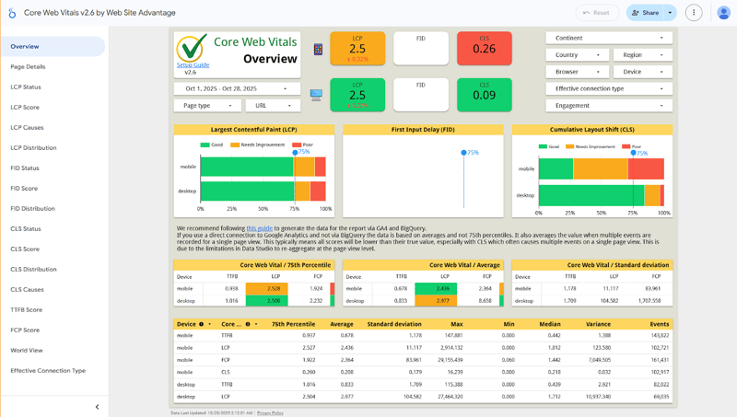The image size is (737, 417).
Task: Click the desktop monitor device icon
Action: point(317,94)
